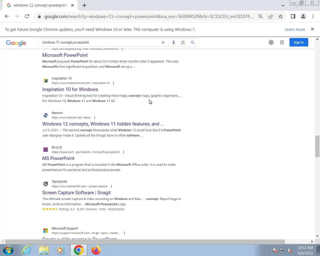Image resolution: width=320 pixels, height=256 pixels.
Task: Share this page icon
Action: (270, 16)
